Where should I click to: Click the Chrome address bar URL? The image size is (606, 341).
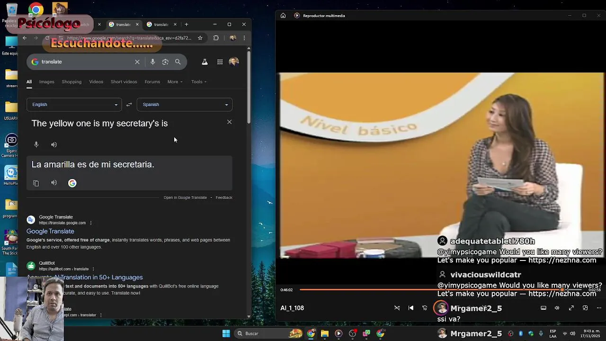coord(129,38)
